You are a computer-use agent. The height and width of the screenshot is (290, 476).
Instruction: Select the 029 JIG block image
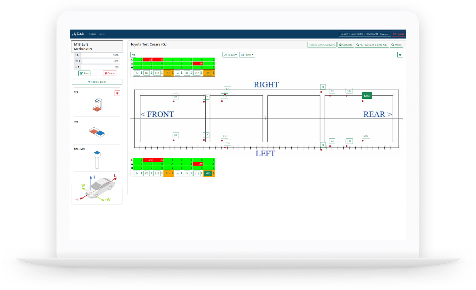[x=98, y=105]
